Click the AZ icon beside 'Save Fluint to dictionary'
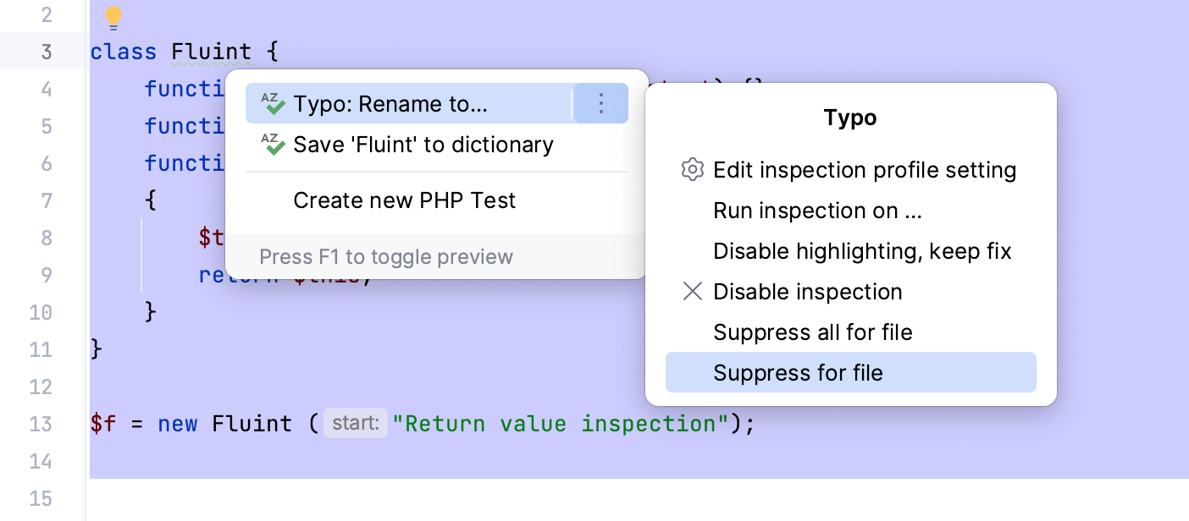 pyautogui.click(x=273, y=144)
